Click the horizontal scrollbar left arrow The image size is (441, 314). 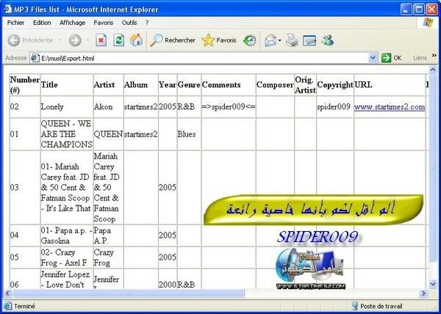(x=7, y=293)
